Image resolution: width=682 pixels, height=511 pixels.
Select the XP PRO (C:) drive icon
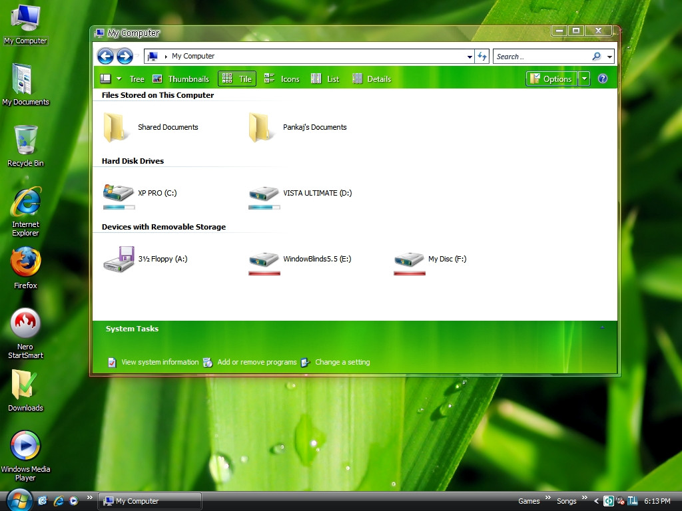pyautogui.click(x=119, y=192)
